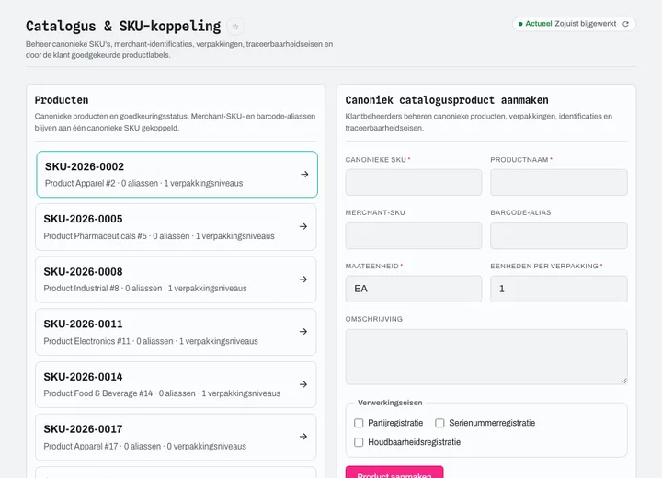Click the refresh icon next to Zojuist bijgewerkt

click(x=626, y=24)
